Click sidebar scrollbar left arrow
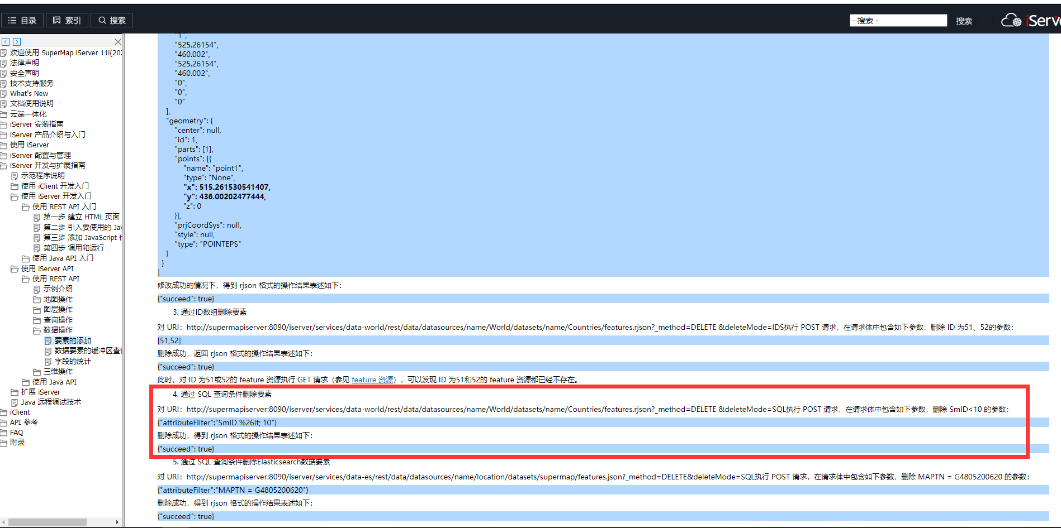The image size is (1061, 528). 3,522
